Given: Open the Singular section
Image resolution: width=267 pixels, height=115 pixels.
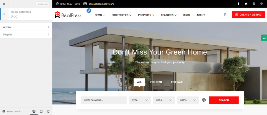Looking at the screenshot, I should click(x=26, y=35).
